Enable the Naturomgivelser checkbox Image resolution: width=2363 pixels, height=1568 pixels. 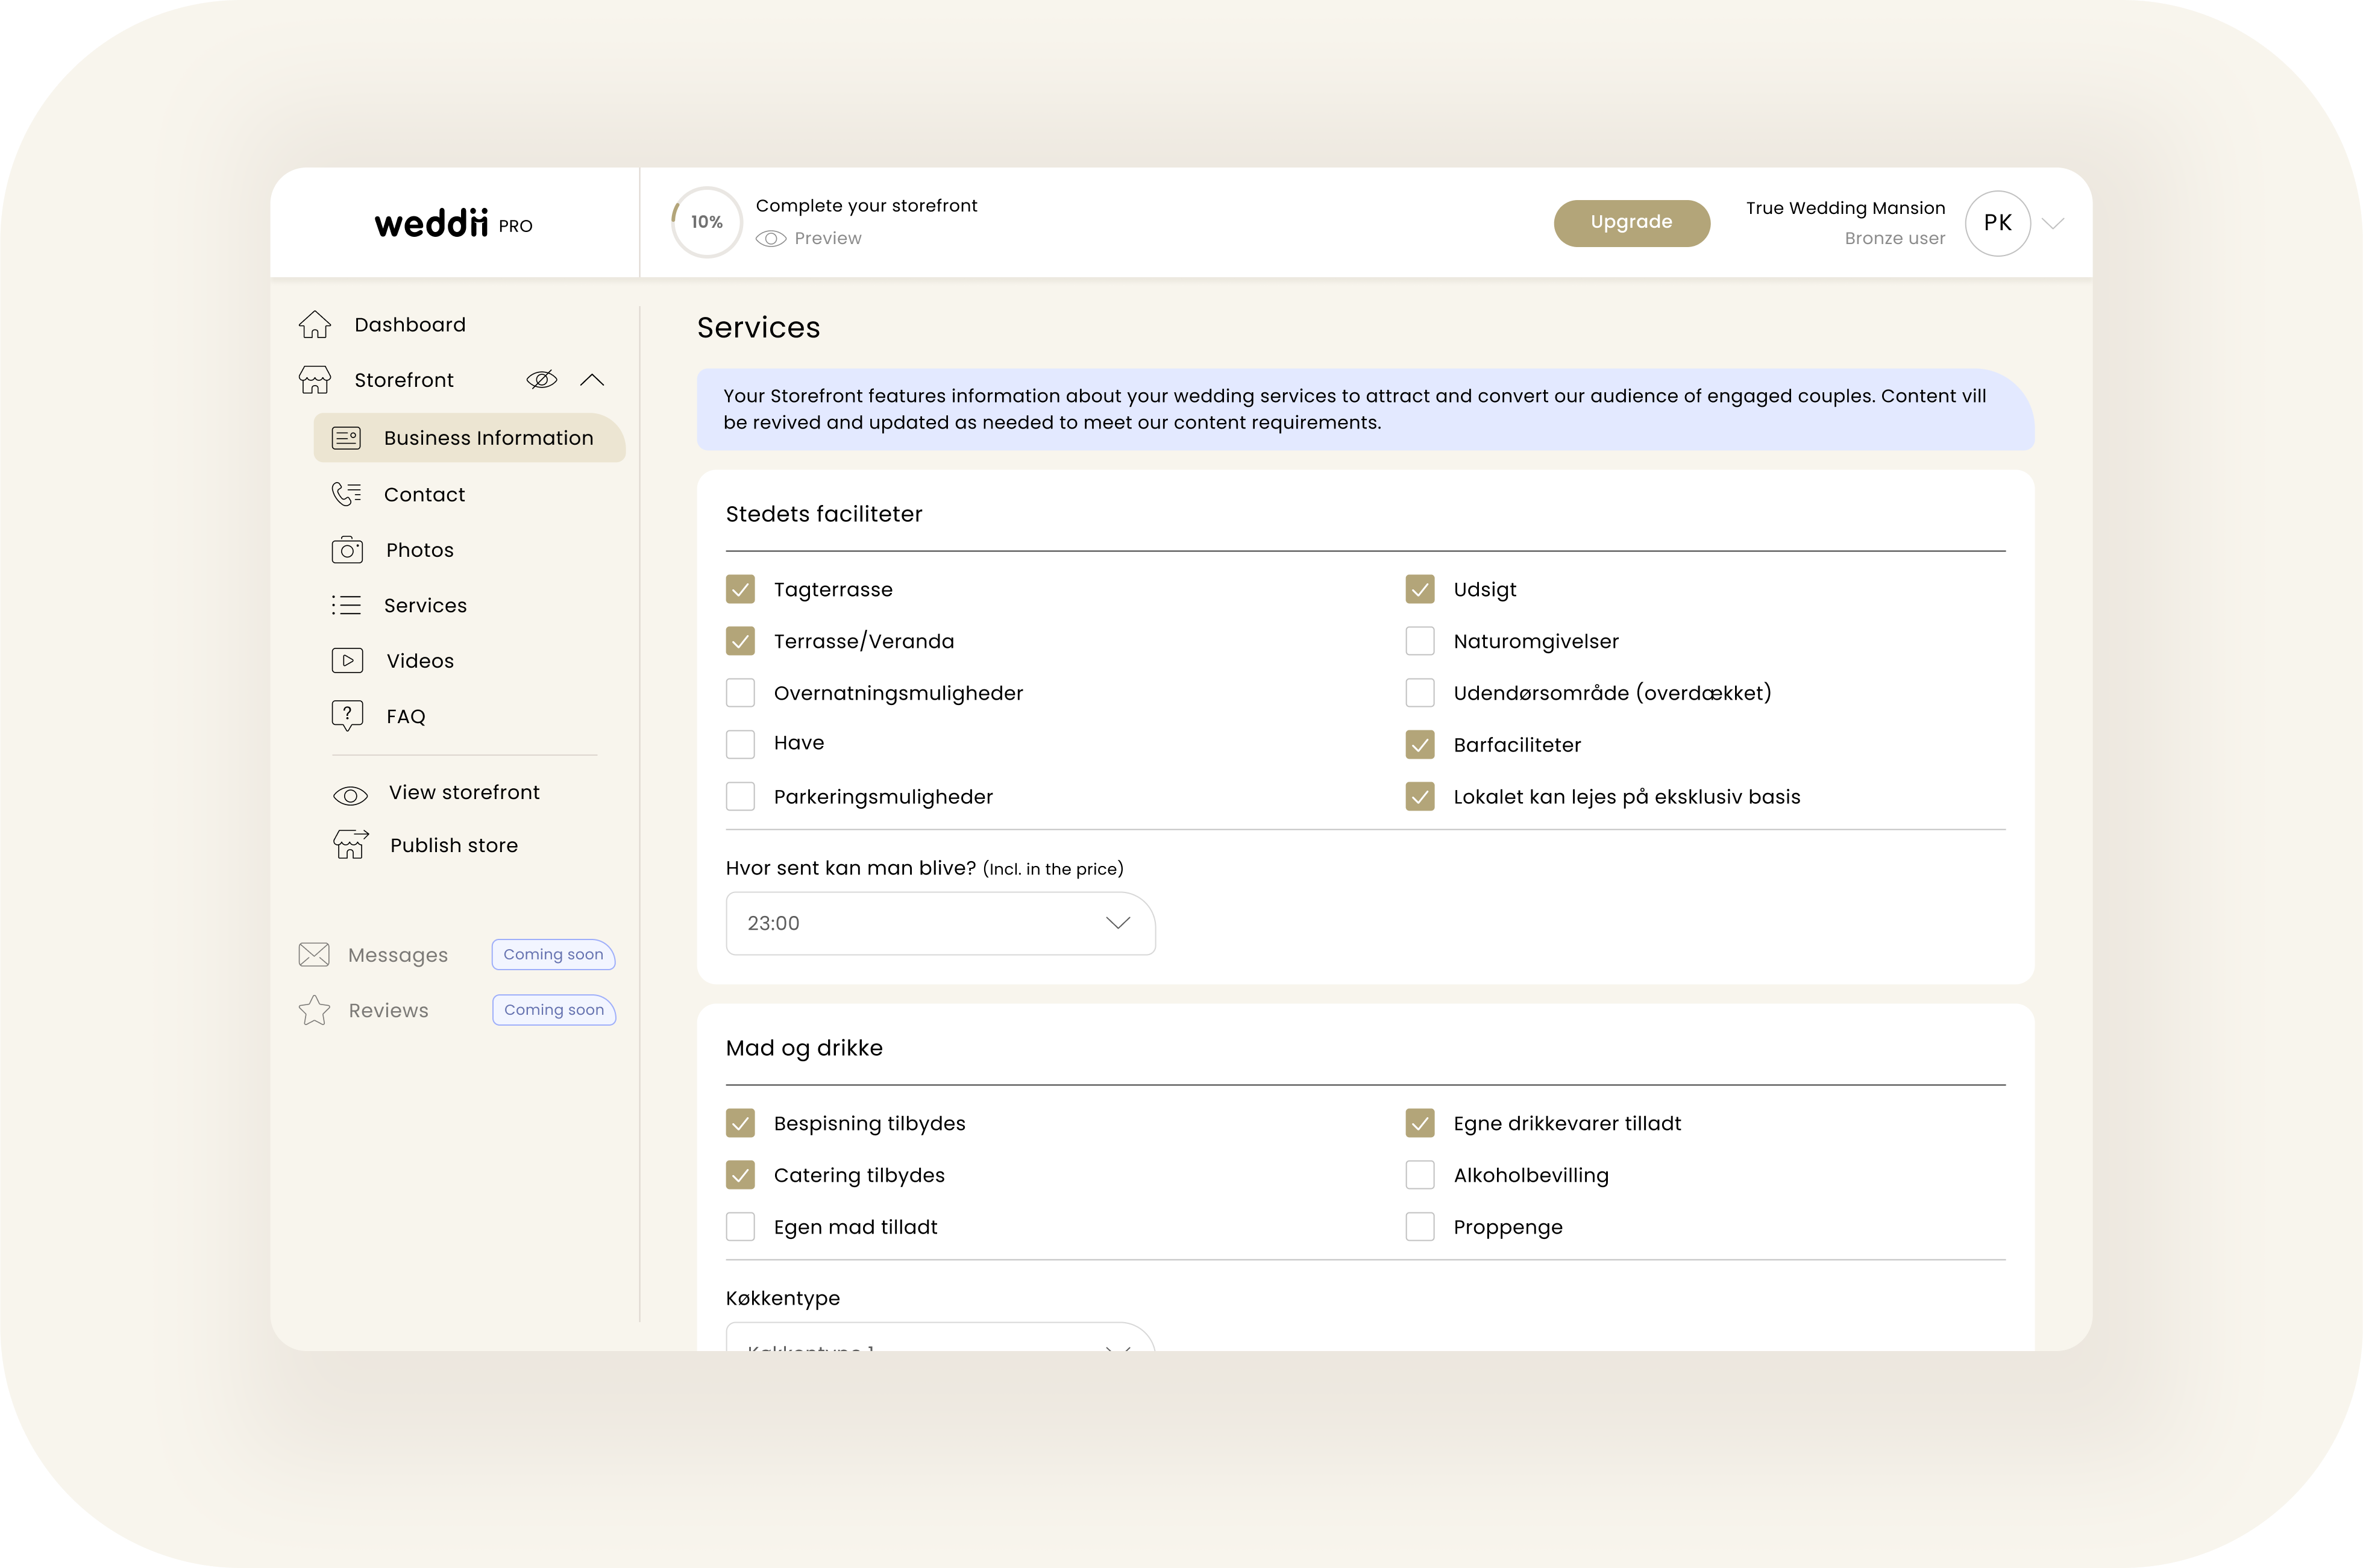click(1419, 641)
